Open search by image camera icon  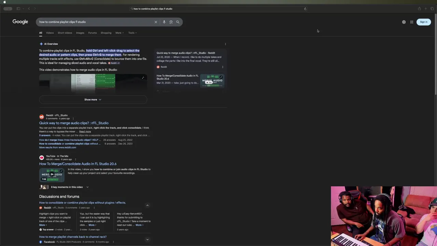[171, 22]
